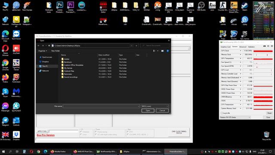The width and height of the screenshot is (275, 155).
Task: Open the Adobe Premiere Pro desktop icon
Action: pos(70,7)
